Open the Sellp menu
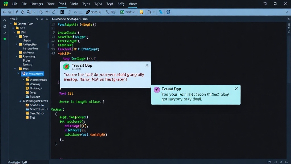291x164 pixels. point(121,4)
